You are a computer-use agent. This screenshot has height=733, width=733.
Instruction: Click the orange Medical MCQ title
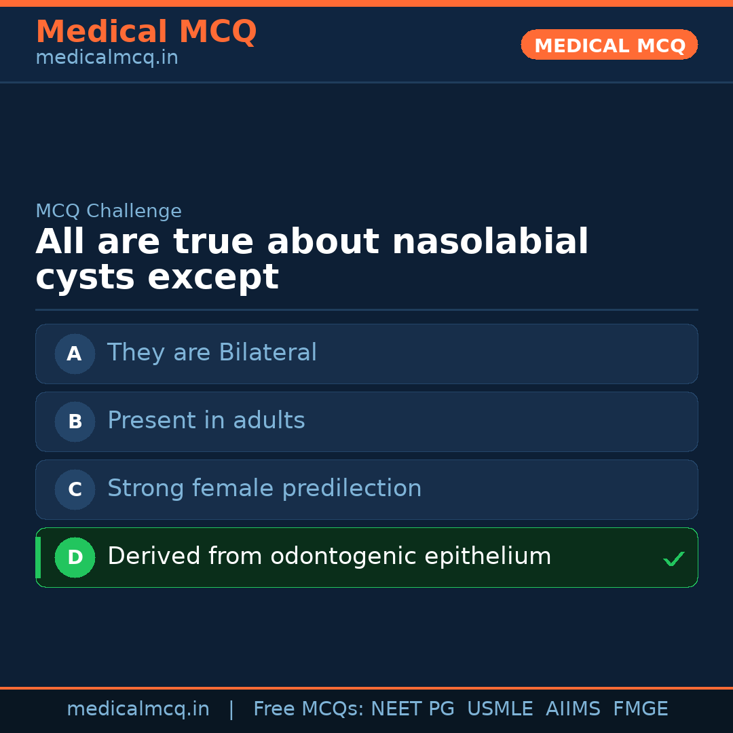[146, 32]
